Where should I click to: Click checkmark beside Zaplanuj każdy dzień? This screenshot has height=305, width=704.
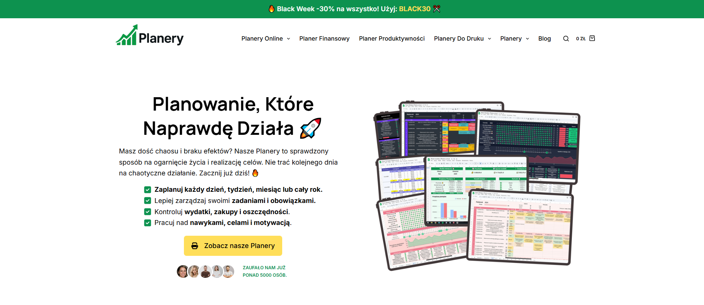tap(147, 190)
